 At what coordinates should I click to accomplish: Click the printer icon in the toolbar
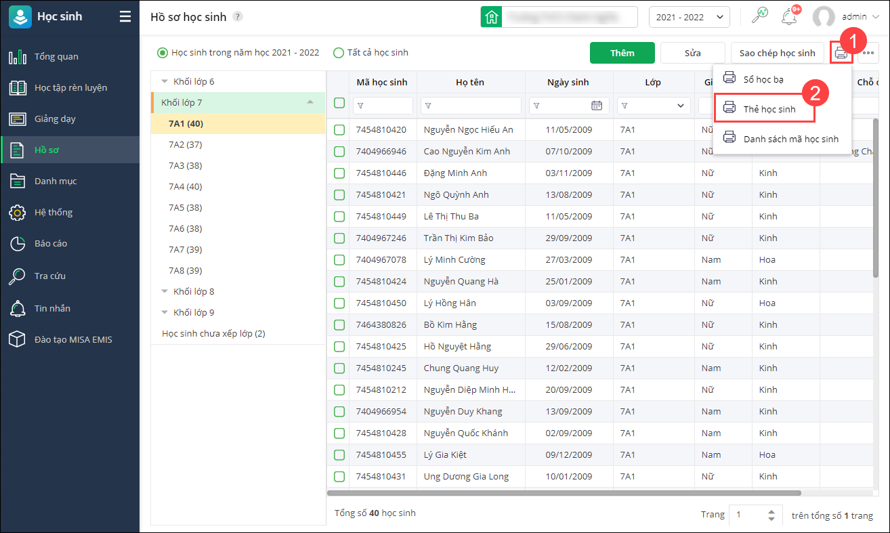pos(841,53)
